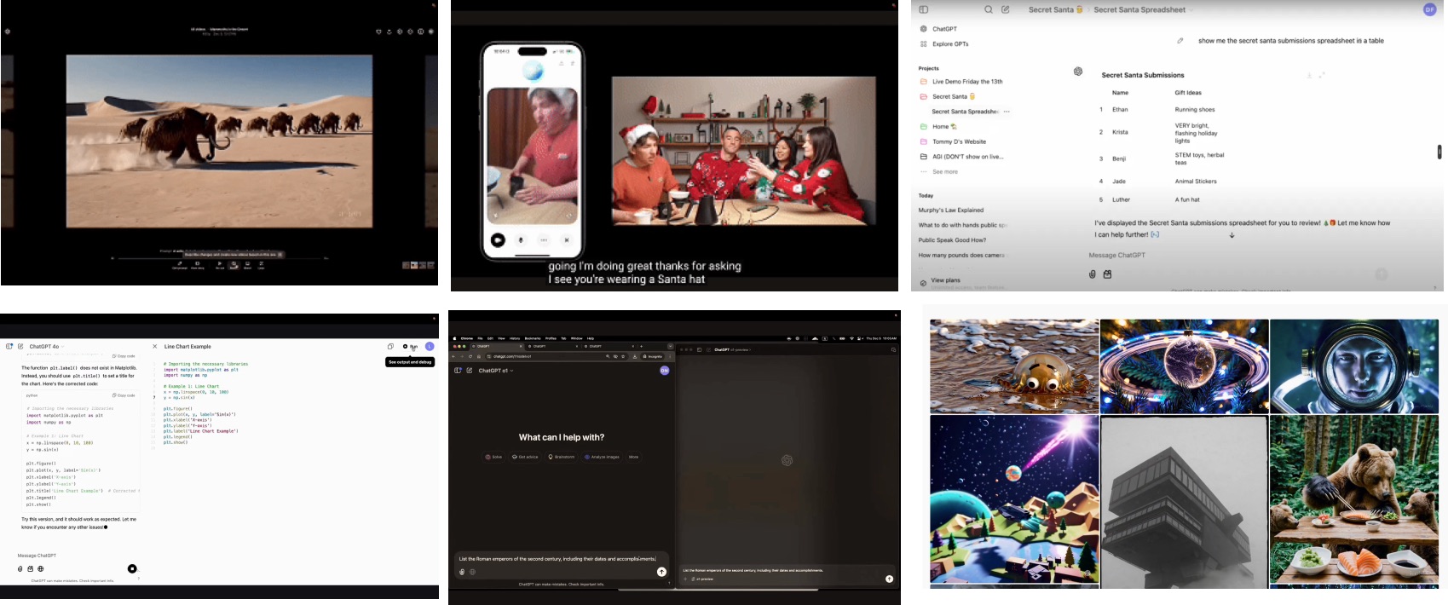Open the tools icon in the Secret Santa composer
Viewport: 1448px width, 605px height.
coord(1107,274)
